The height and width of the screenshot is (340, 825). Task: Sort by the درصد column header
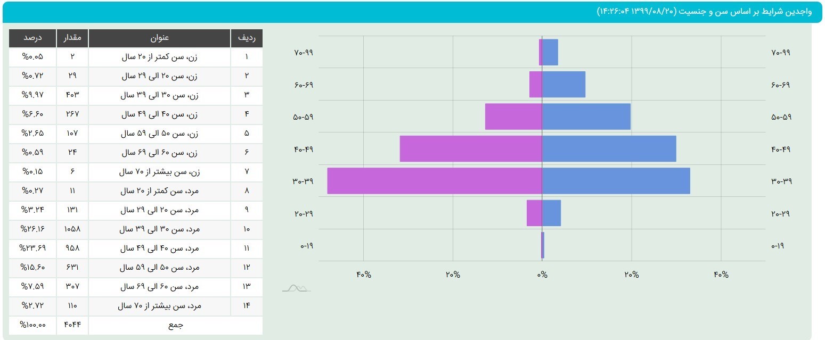pos(32,38)
